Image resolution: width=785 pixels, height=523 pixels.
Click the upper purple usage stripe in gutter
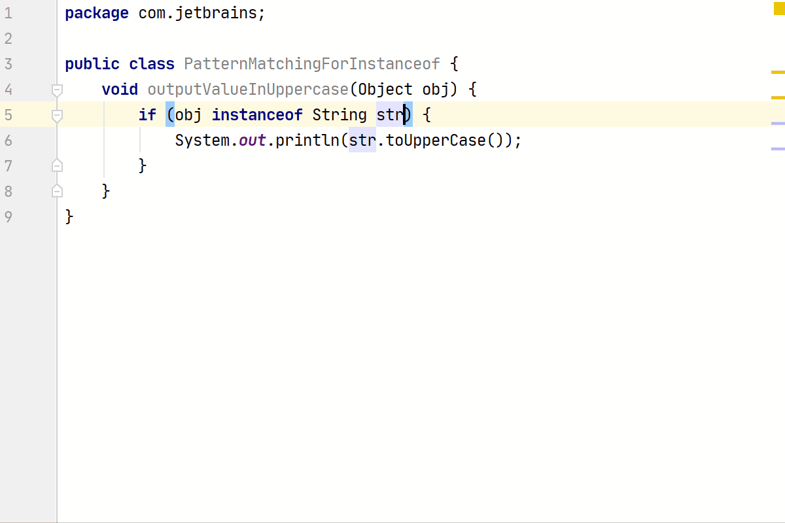778,123
